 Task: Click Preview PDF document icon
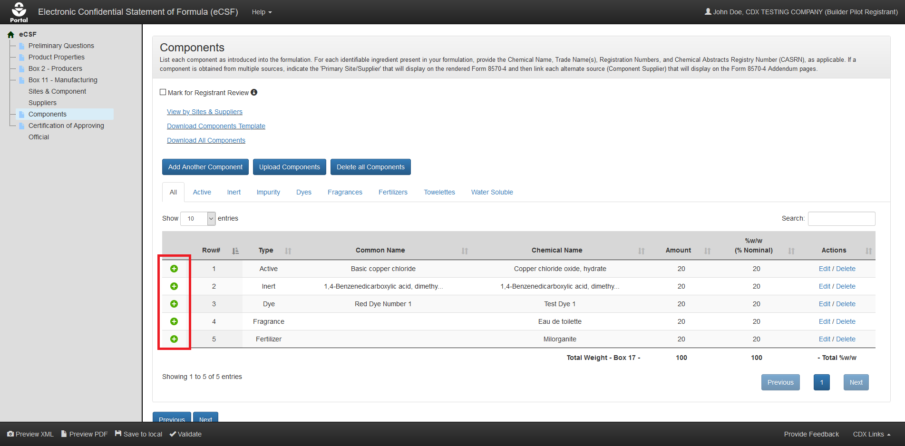(x=64, y=434)
